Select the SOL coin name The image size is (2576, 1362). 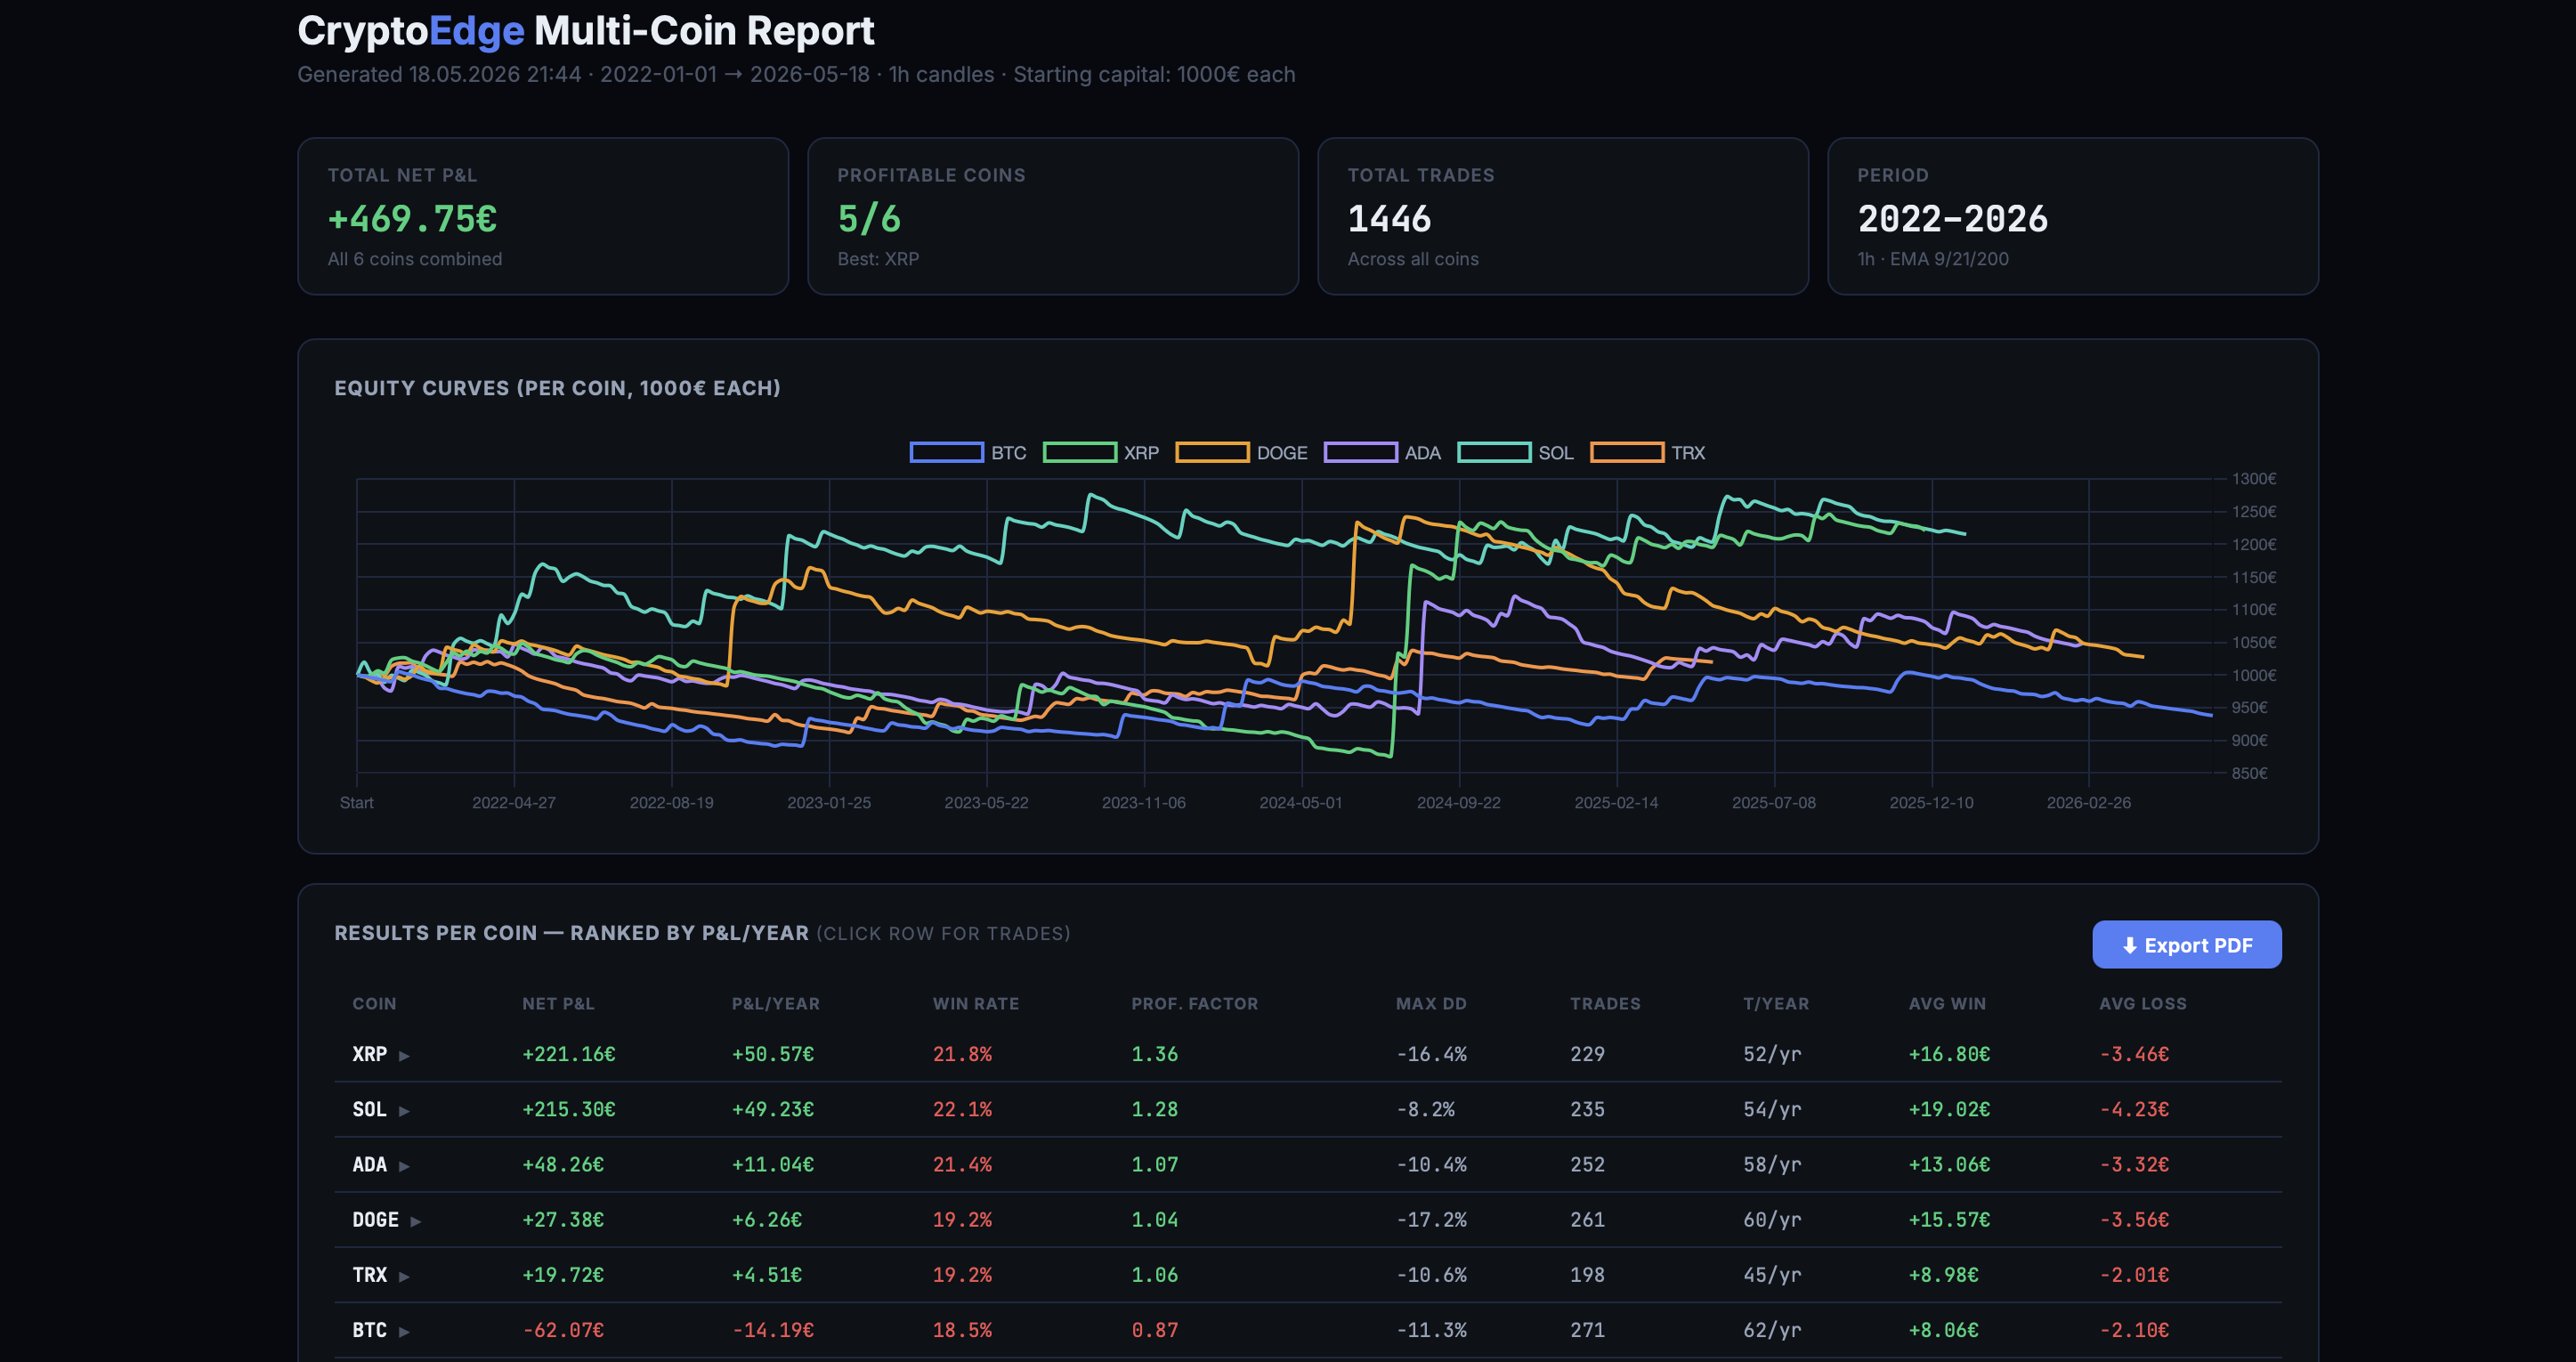click(x=369, y=1109)
